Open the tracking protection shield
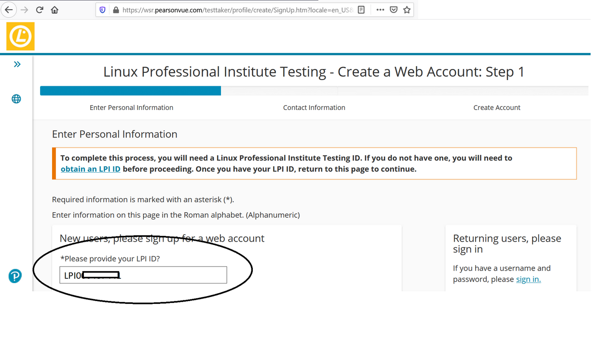 (x=102, y=10)
